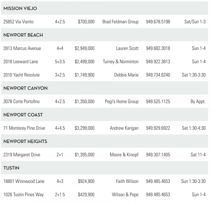Viewport: 212px width, 203px height.
Task: Open the 2018 Leeward Lane listing
Action: pos(21,62)
